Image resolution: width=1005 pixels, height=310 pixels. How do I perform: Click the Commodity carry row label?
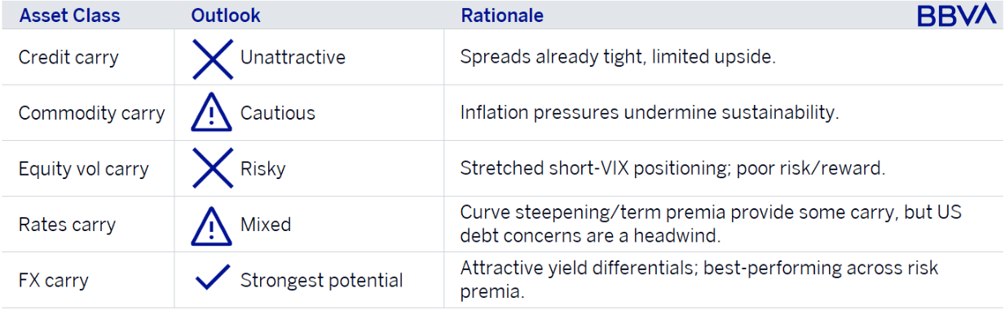tap(91, 113)
